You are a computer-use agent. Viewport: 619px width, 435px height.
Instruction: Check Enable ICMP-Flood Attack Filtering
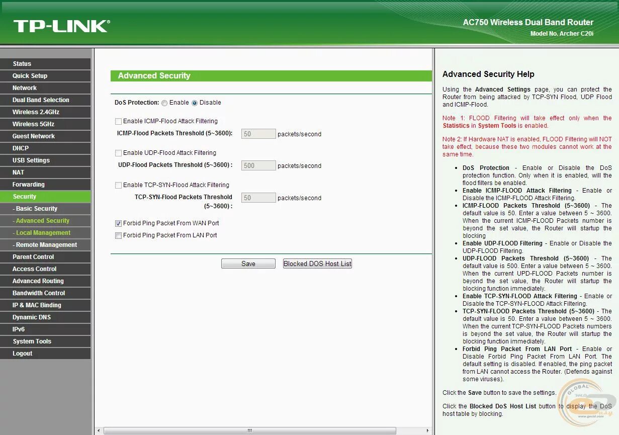(x=119, y=121)
